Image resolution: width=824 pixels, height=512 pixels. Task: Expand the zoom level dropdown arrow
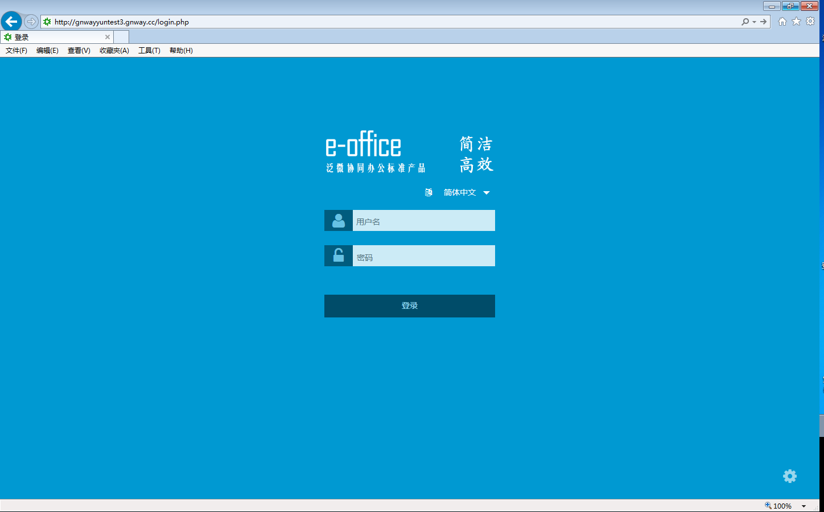coord(804,506)
